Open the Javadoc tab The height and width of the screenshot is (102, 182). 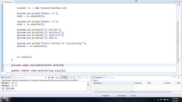[x=111, y=77]
